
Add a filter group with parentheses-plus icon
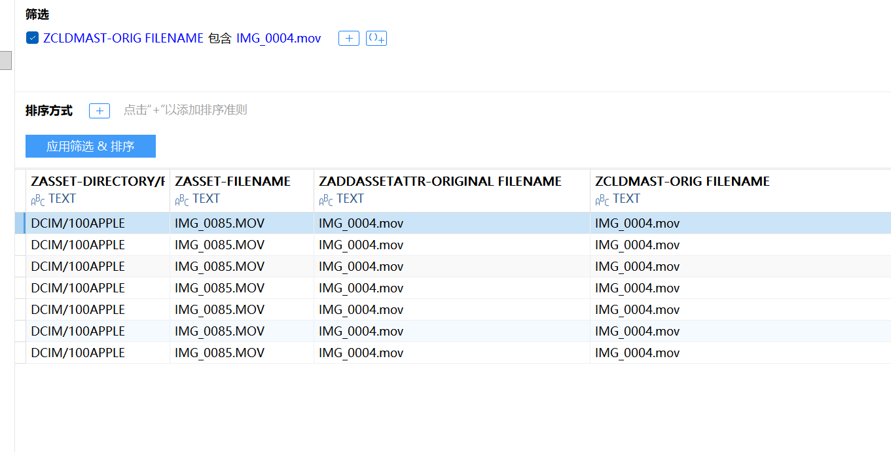click(376, 39)
